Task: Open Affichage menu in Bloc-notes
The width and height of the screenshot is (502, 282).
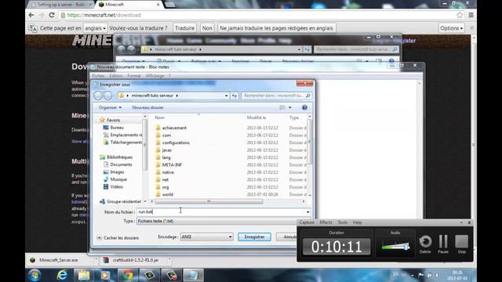Action: 155,76
